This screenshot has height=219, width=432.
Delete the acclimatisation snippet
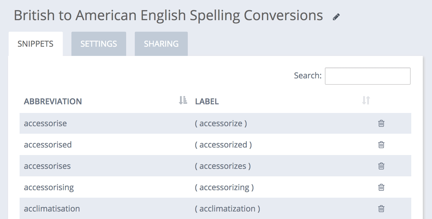(x=381, y=209)
